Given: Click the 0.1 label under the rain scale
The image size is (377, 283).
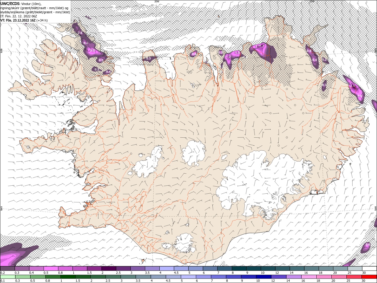Looking at the screenshot, I should click(x=2, y=281).
